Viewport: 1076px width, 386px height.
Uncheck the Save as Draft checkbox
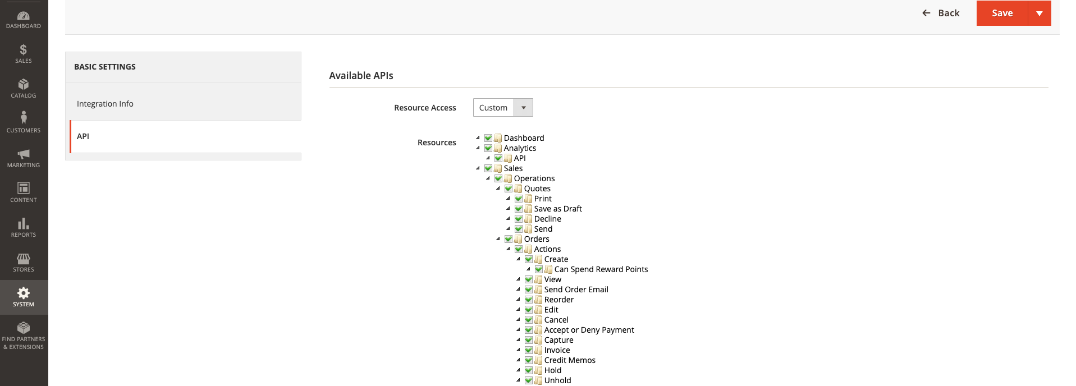[x=519, y=209]
